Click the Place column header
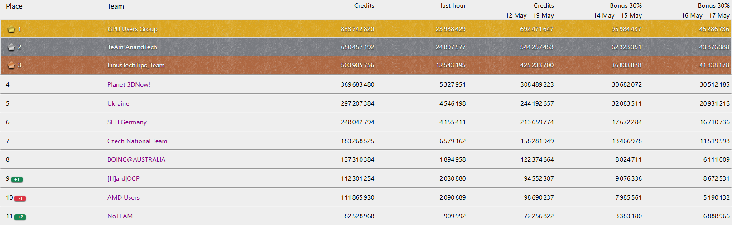This screenshot has width=732, height=225. pyautogui.click(x=14, y=6)
